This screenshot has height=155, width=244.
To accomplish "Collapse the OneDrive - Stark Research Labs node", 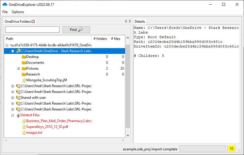I will pos(13,51).
